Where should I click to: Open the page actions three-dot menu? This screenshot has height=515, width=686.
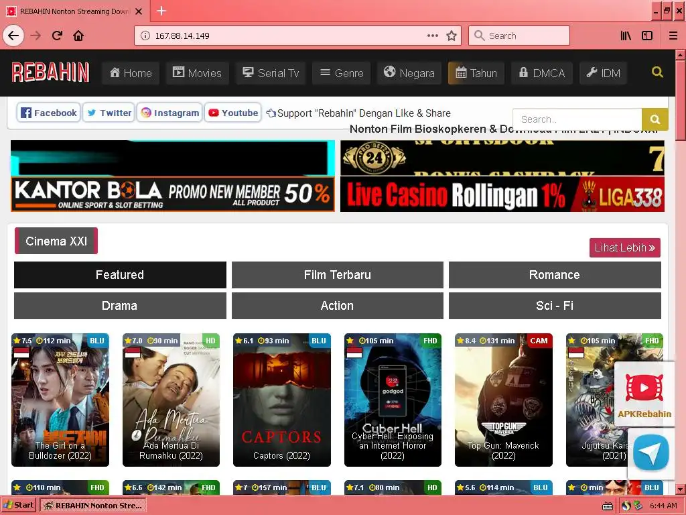point(432,36)
